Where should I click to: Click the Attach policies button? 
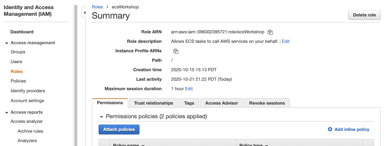coord(119,130)
